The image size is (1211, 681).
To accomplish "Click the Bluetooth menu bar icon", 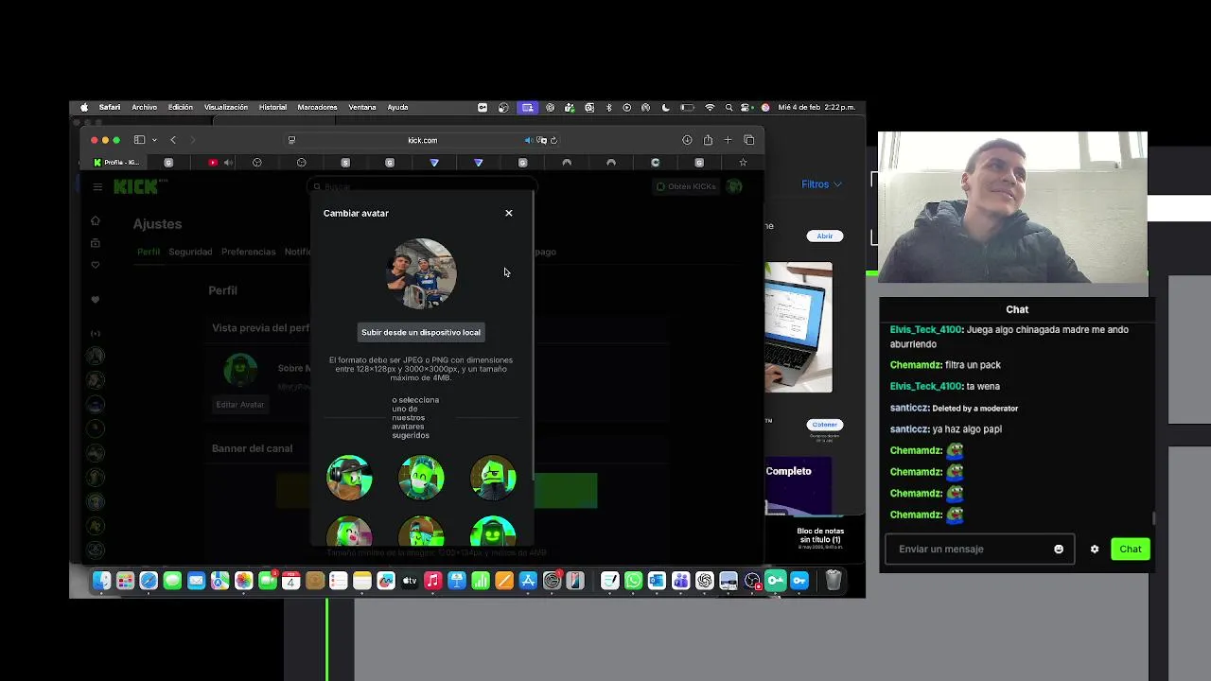I will coord(608,107).
